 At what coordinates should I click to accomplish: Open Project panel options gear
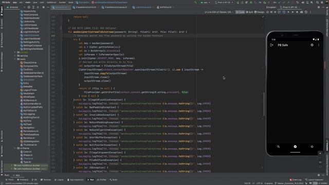pos(43,7)
